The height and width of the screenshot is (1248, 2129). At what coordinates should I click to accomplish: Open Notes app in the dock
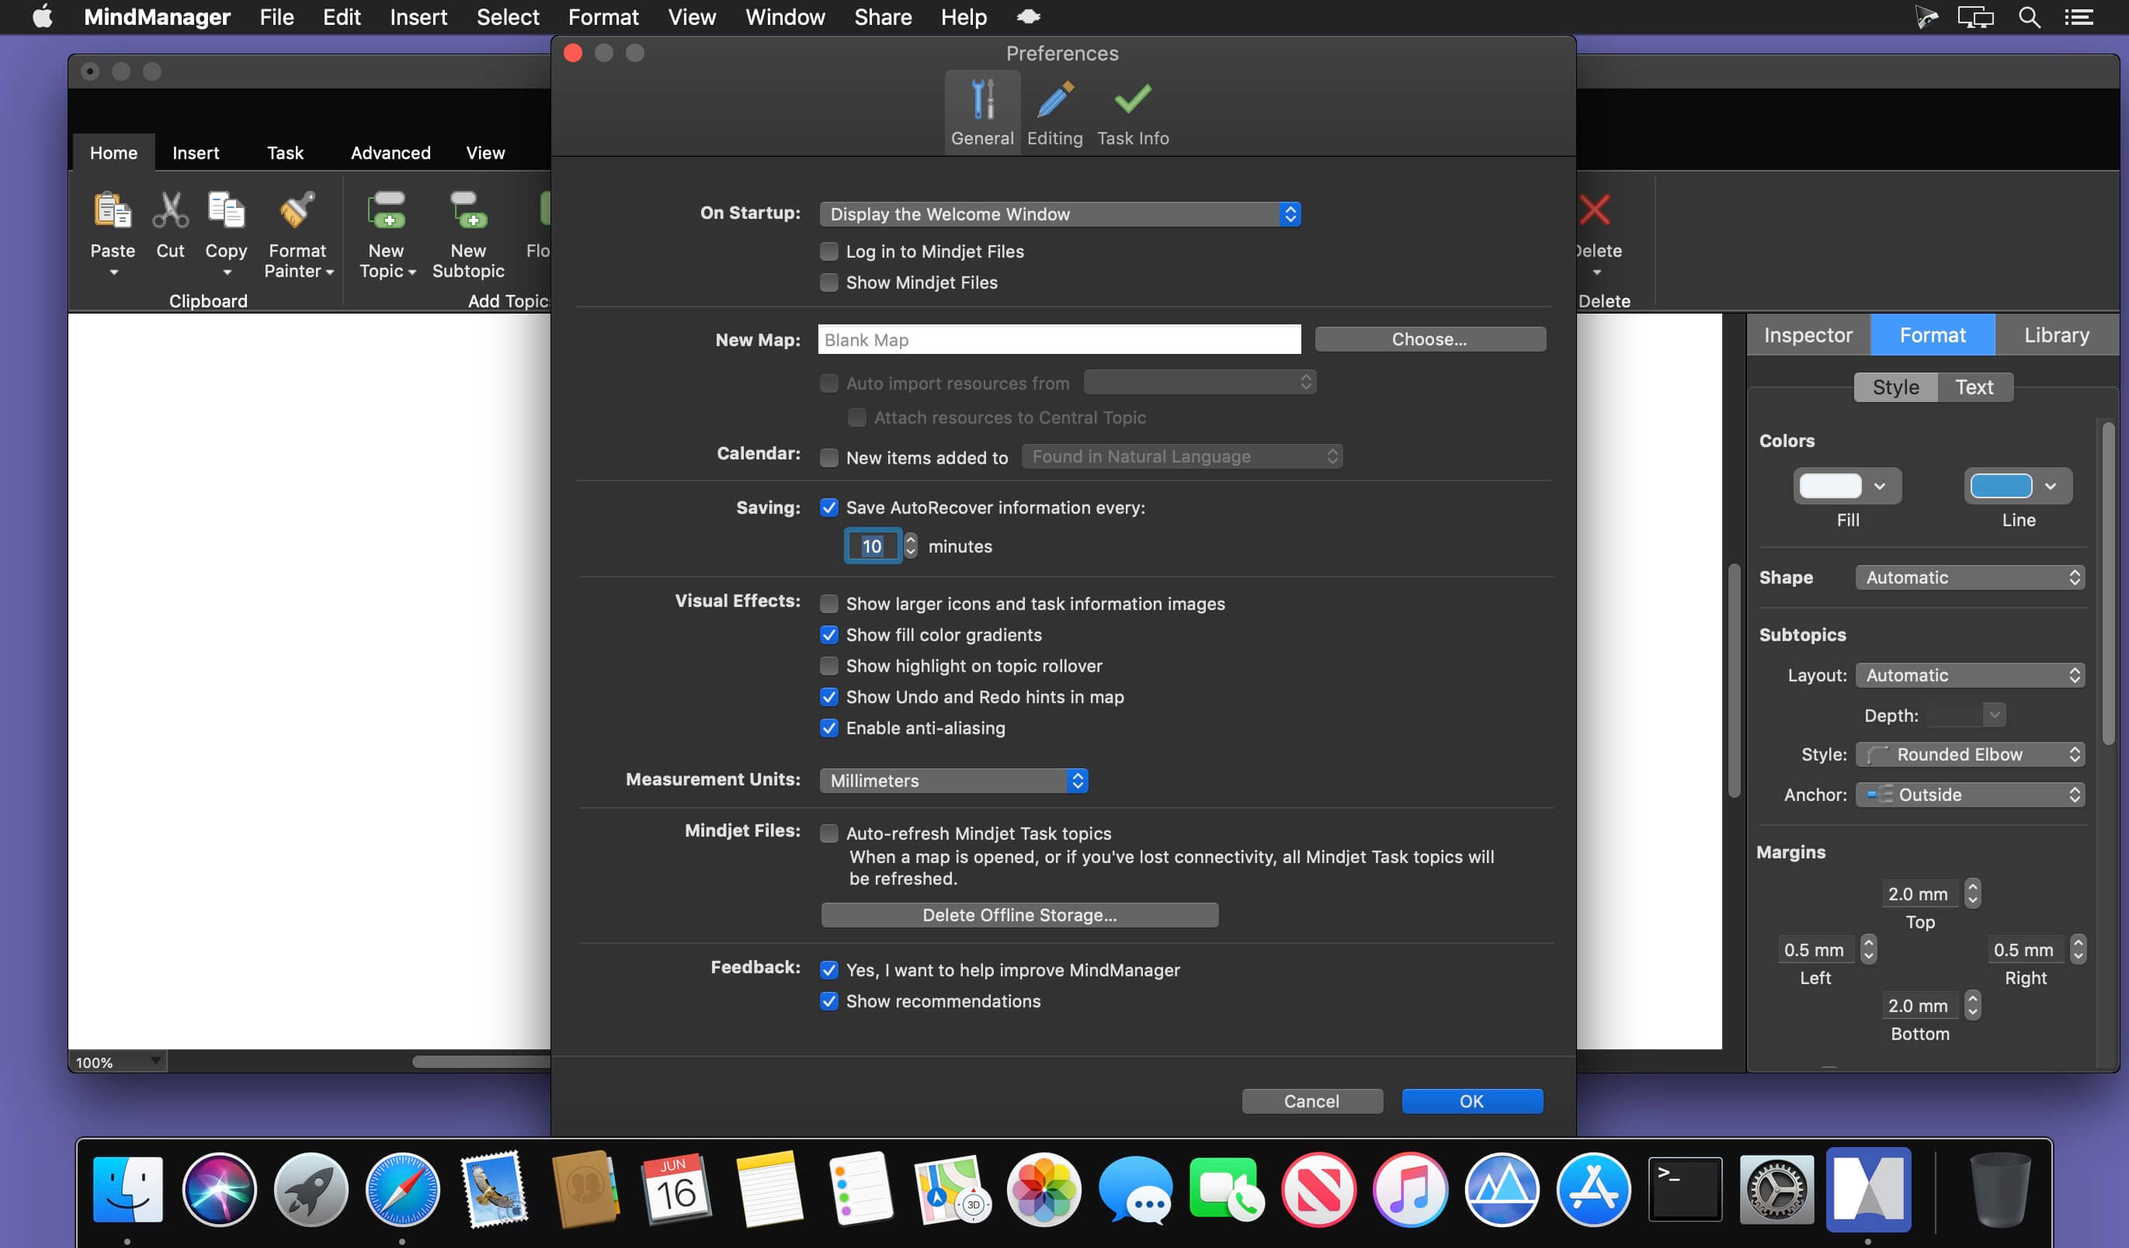pyautogui.click(x=769, y=1188)
